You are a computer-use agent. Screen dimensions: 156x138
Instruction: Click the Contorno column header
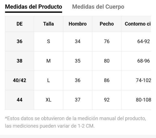click(138, 24)
